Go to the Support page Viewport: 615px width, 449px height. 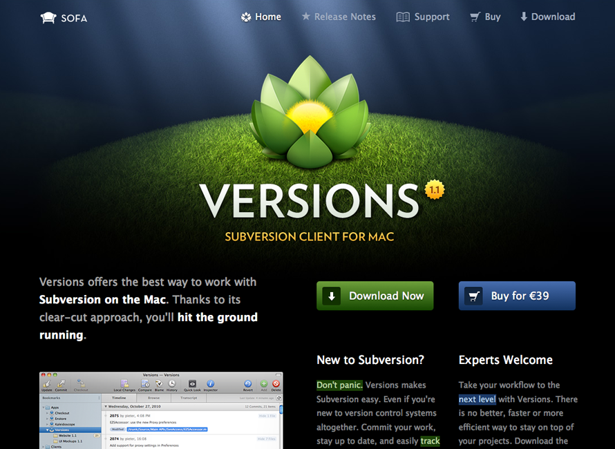coord(423,17)
